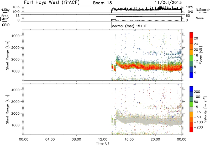Click the gray segment of velocity colorbar
This screenshot has height=145, width=210.
tap(191, 109)
